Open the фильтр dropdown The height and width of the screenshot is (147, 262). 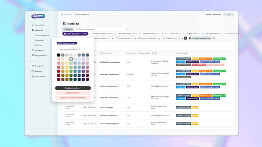pyautogui.click(x=68, y=29)
